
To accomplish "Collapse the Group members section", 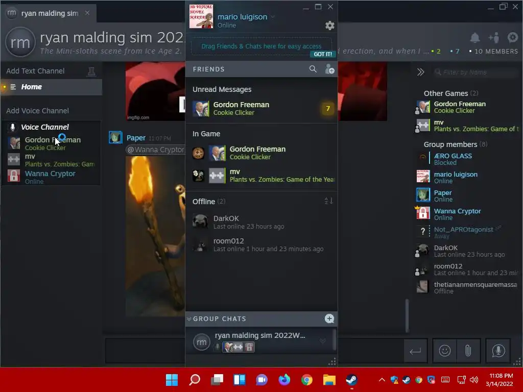I will point(450,144).
